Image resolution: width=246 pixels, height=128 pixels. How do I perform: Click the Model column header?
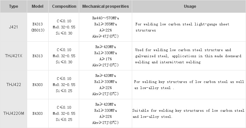(x=37, y=6)
